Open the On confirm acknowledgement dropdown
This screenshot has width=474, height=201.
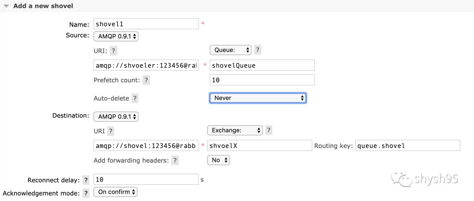point(116,192)
